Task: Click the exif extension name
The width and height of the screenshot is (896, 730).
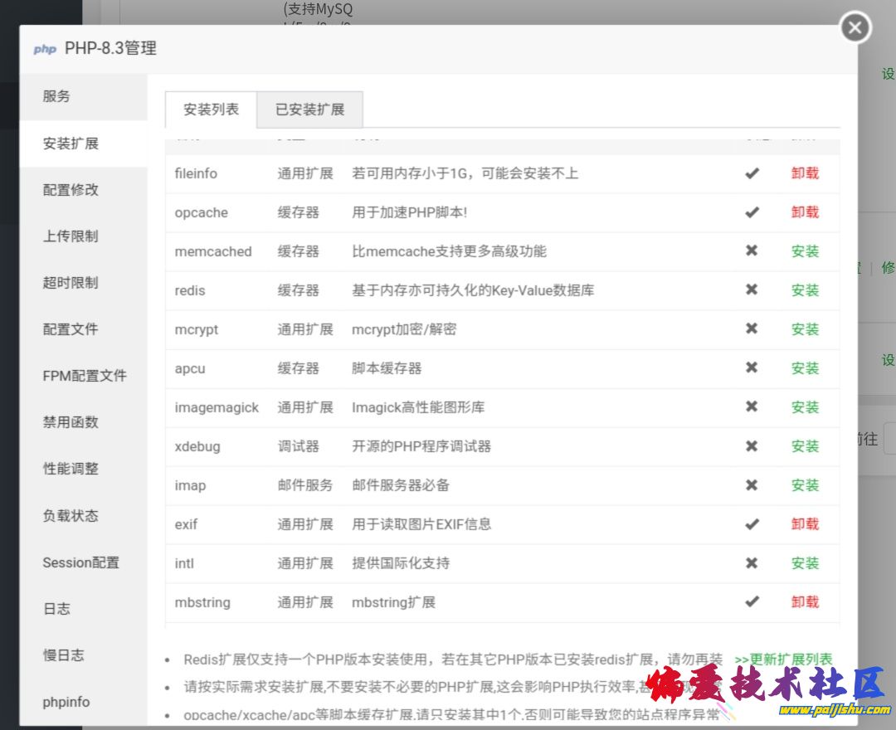Action: click(x=187, y=524)
